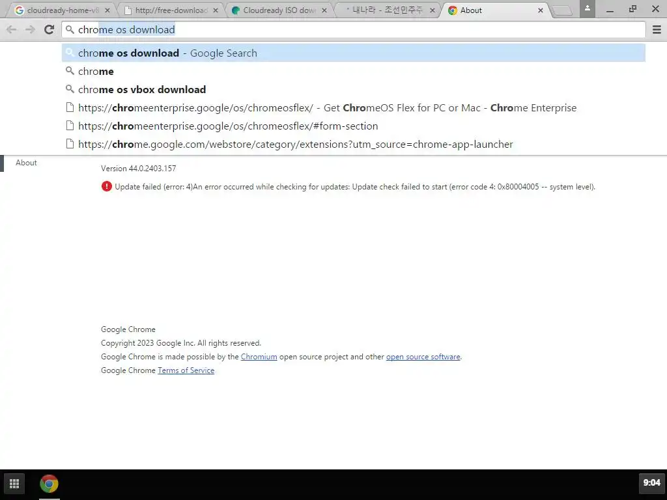Choose 'chrome os vbox download' suggestion
The width and height of the screenshot is (667, 500).
coord(354,90)
